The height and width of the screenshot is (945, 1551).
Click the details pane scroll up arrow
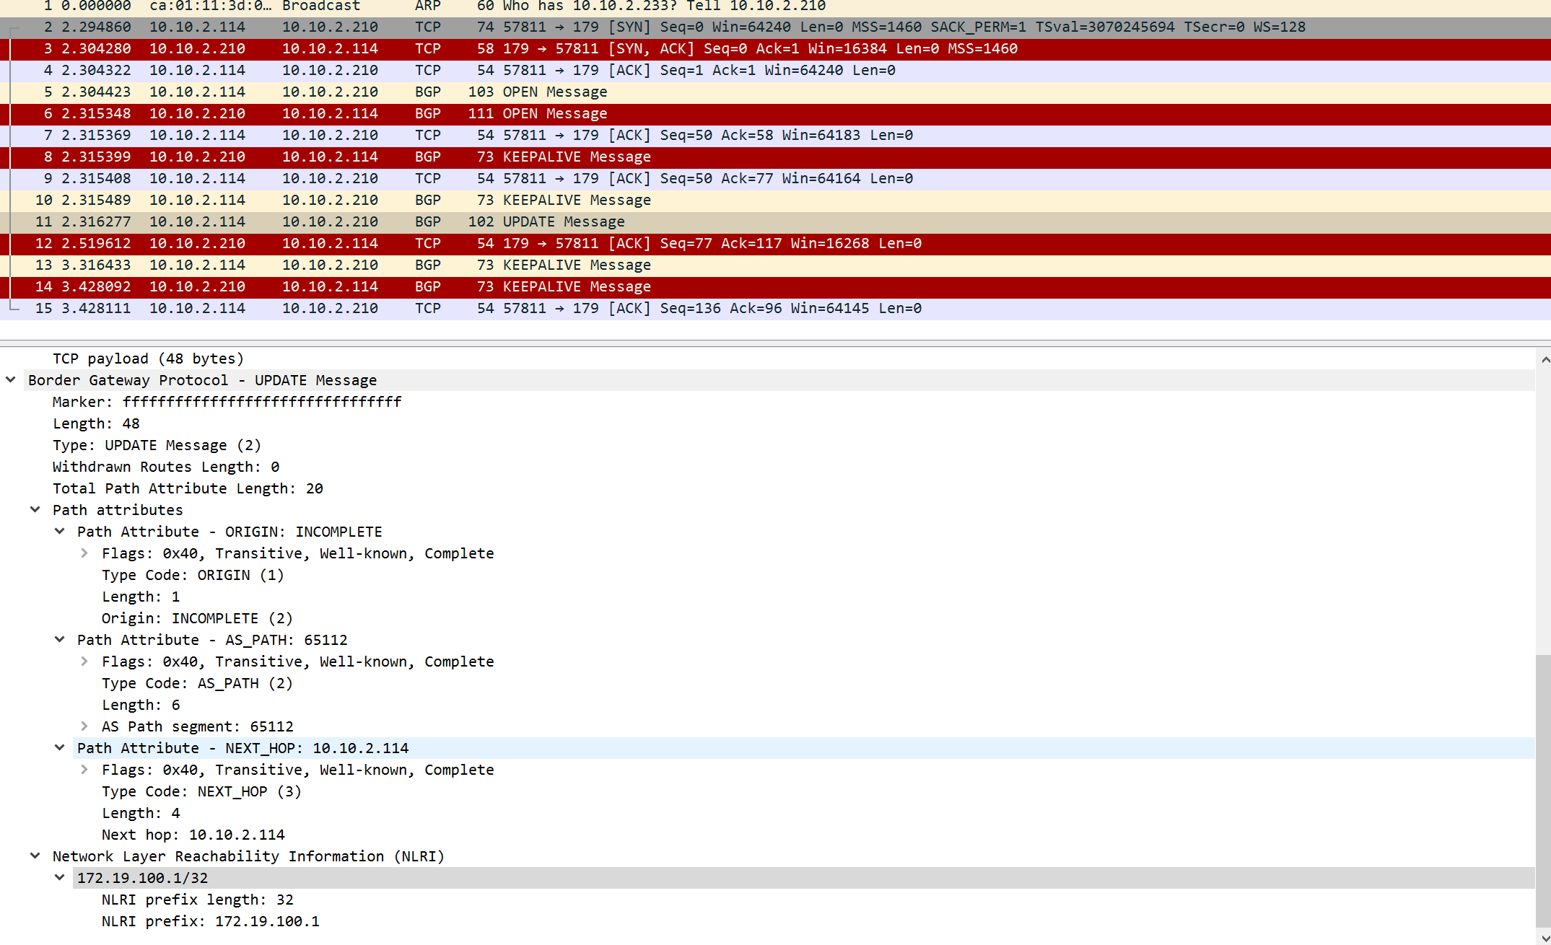(x=1545, y=359)
